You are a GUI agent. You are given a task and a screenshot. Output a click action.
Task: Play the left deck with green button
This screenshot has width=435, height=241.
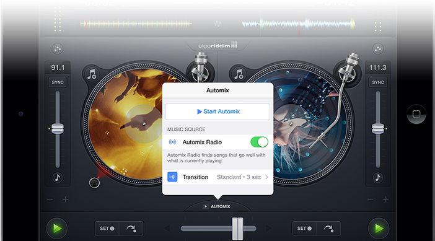pos(57,229)
